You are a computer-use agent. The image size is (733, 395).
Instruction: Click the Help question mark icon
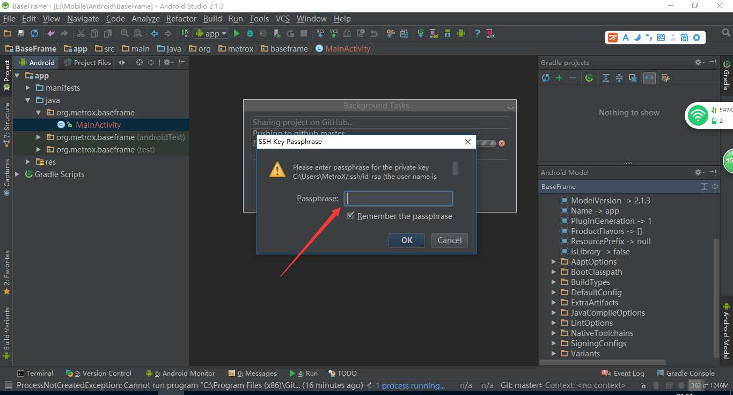click(x=477, y=33)
